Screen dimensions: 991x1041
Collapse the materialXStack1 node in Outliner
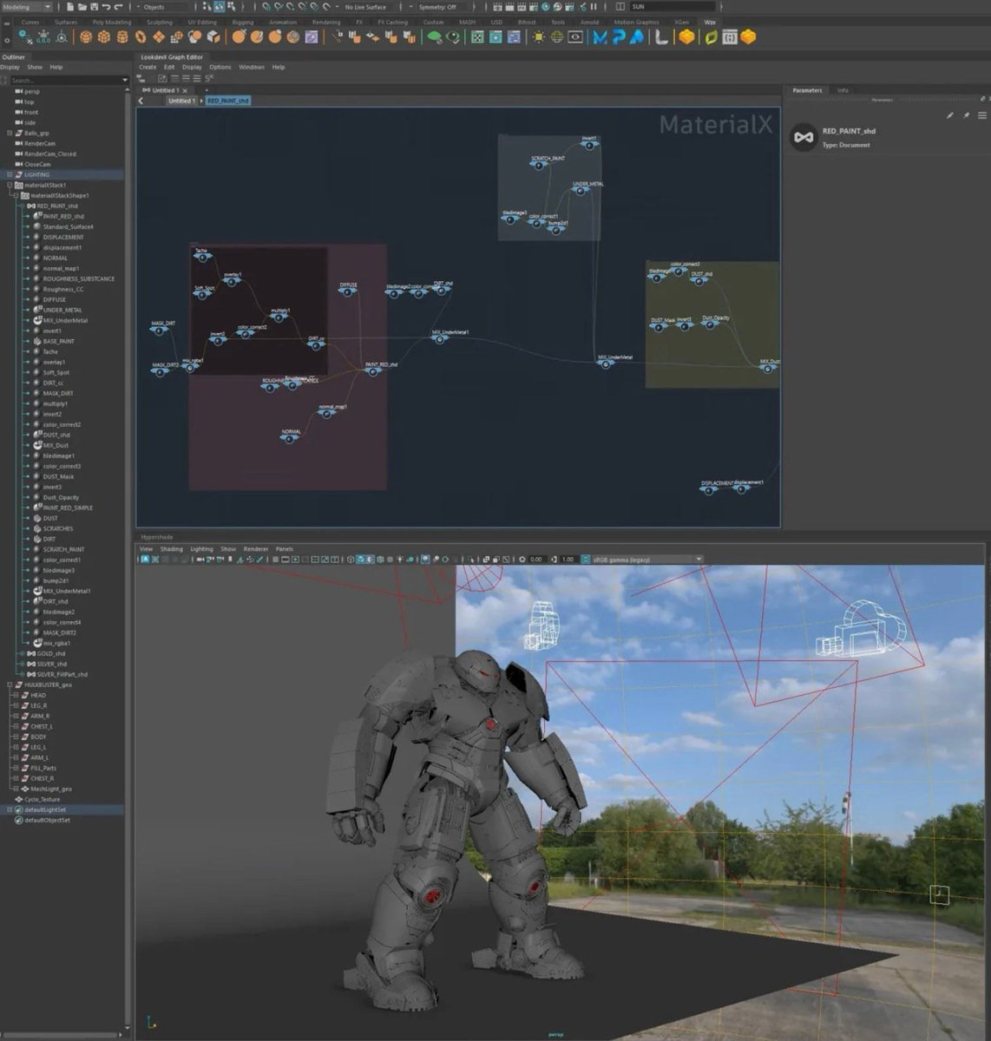coord(10,185)
